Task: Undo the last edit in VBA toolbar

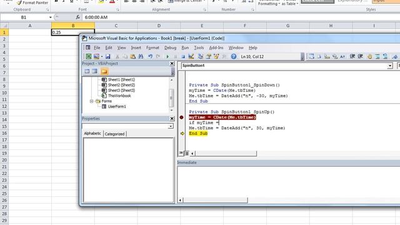Action: pyautogui.click(x=150, y=56)
